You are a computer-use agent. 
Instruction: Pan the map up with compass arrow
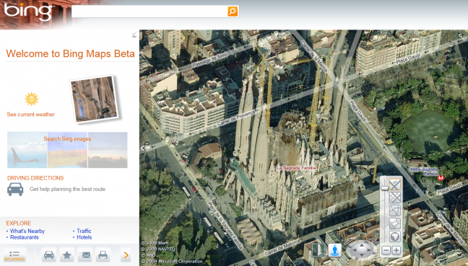361,245
